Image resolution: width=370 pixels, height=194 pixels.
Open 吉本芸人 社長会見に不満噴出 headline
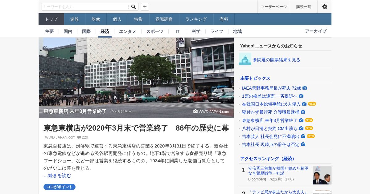click(271, 136)
